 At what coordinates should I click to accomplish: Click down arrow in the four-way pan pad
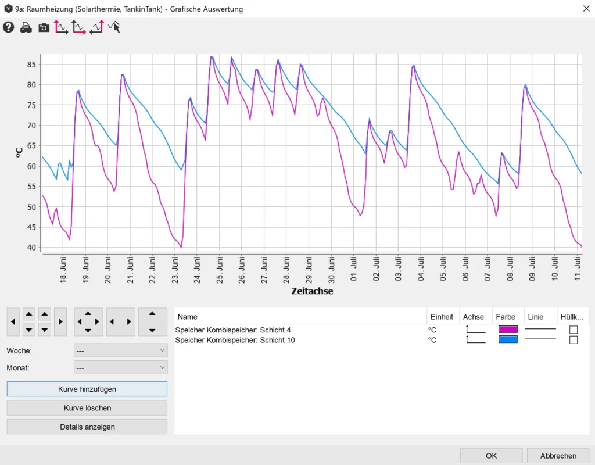point(88,331)
